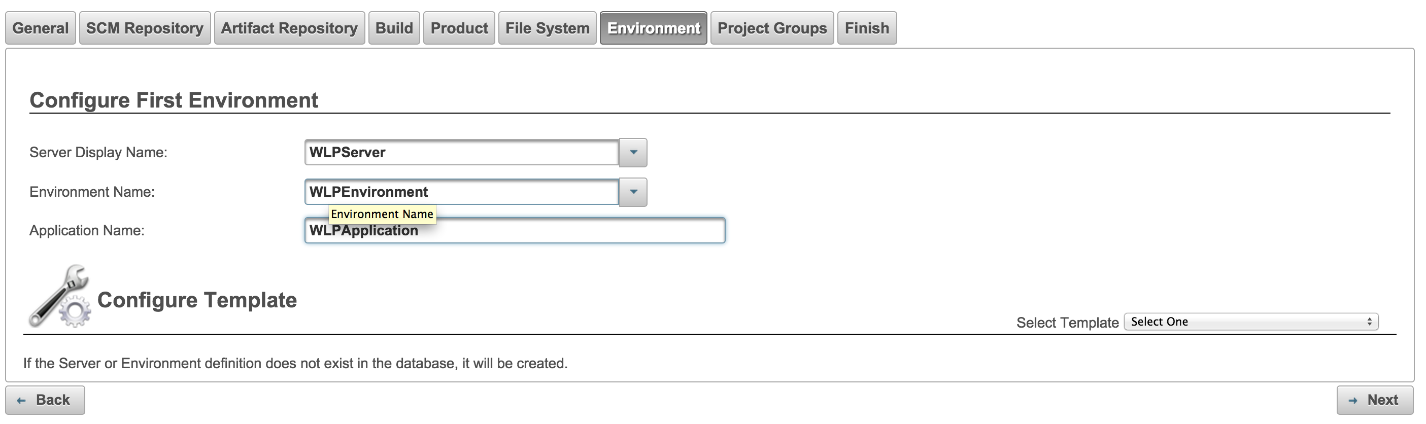
Task: Select the Build tab
Action: point(394,28)
